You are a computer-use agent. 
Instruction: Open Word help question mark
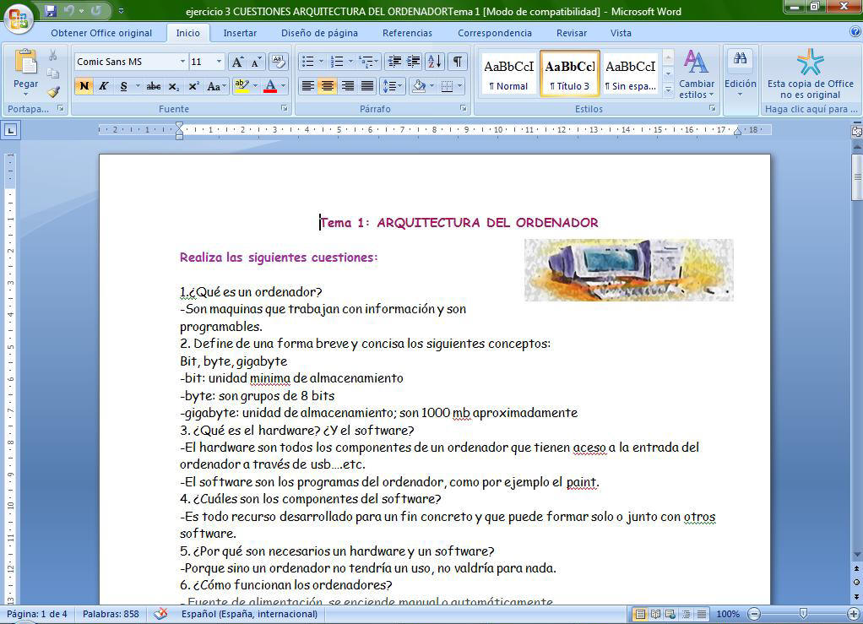click(x=855, y=32)
